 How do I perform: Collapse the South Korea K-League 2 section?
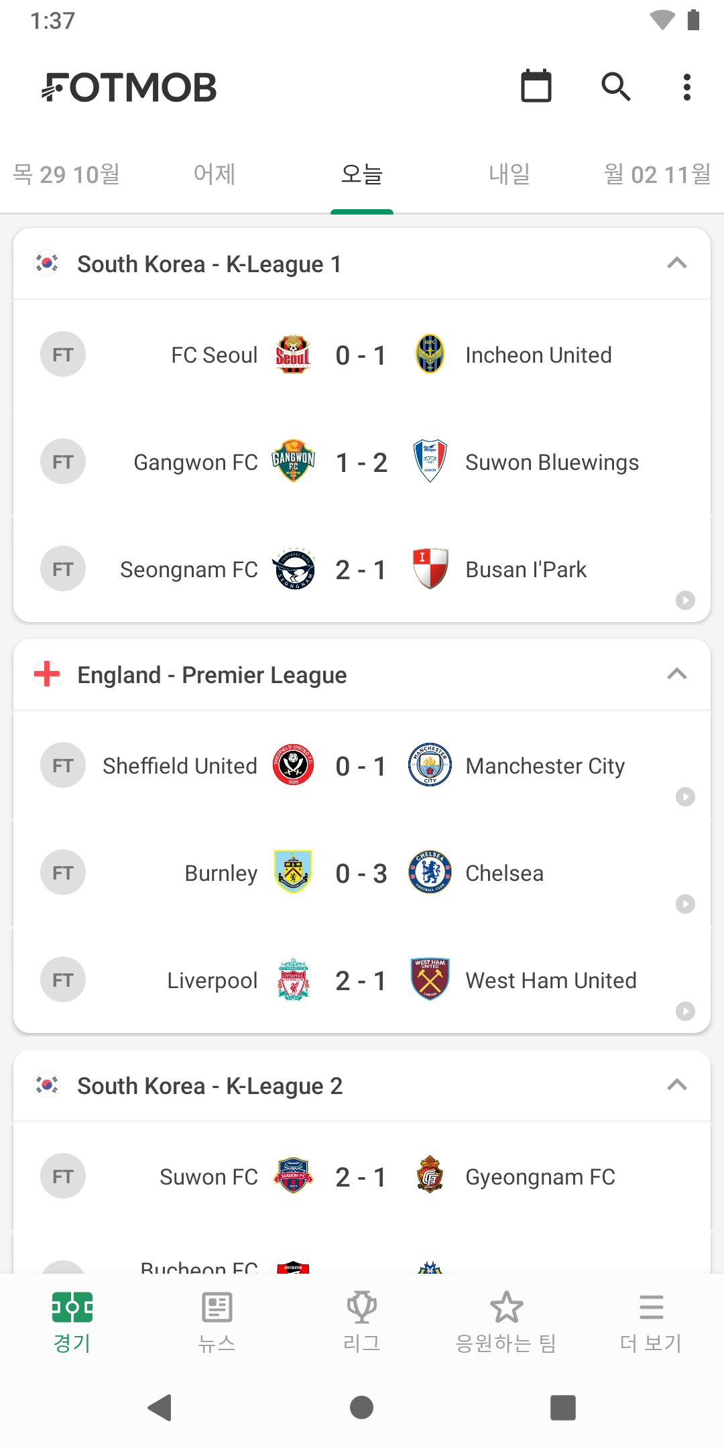point(677,1085)
